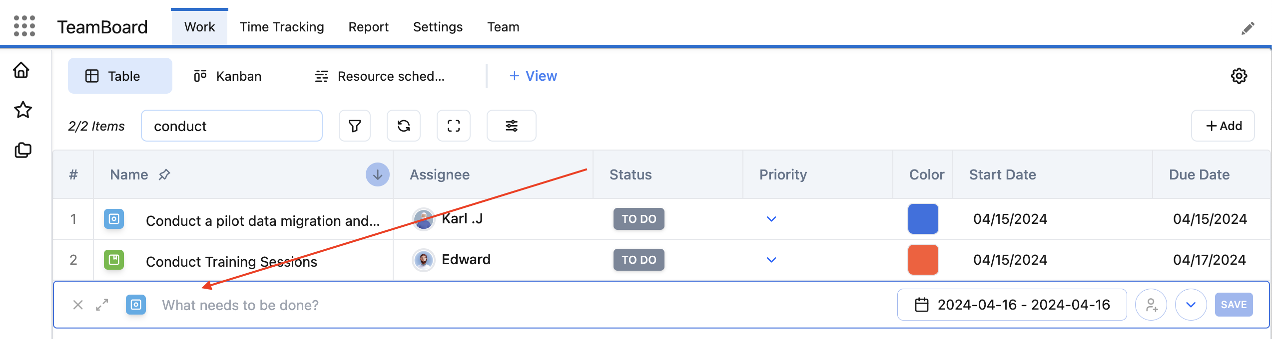Click the orange color swatch for Conduct Training Sessions

click(923, 260)
